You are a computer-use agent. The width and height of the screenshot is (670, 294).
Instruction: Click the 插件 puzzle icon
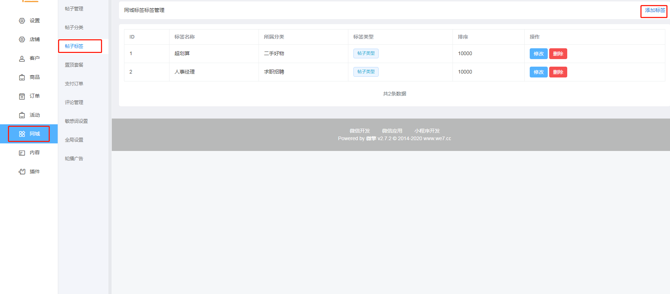[x=22, y=172]
